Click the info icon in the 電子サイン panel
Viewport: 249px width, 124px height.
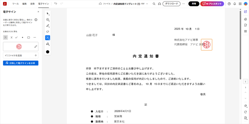tap(36, 20)
